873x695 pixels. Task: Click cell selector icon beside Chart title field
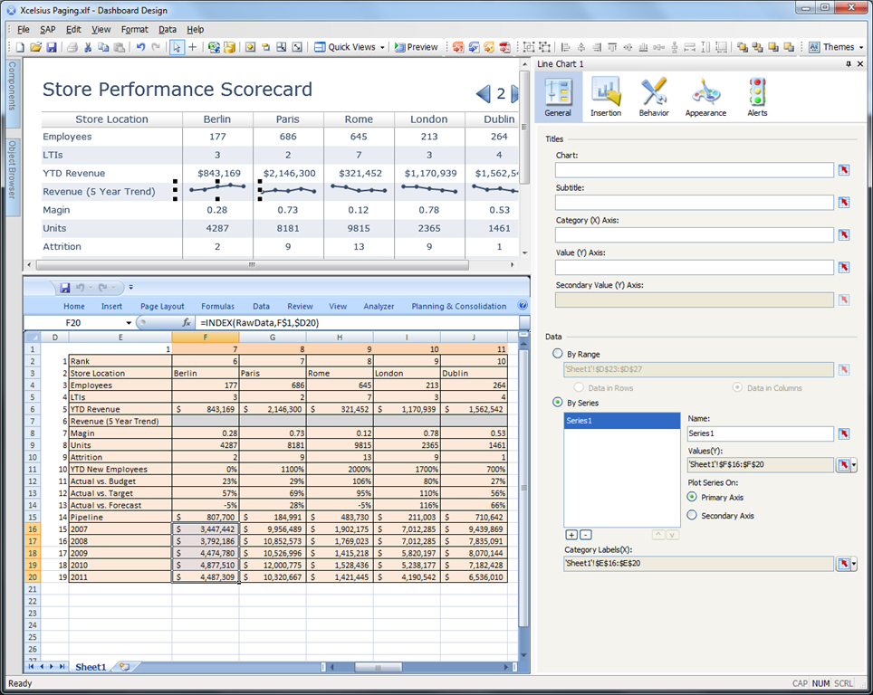click(844, 170)
